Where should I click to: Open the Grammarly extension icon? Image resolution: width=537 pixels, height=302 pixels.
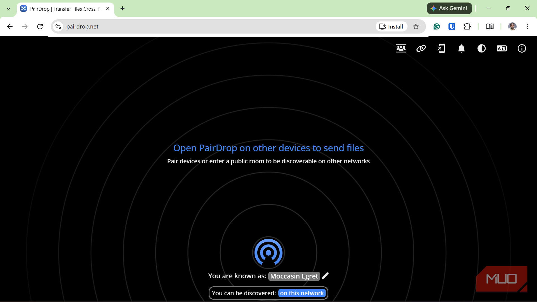437,27
